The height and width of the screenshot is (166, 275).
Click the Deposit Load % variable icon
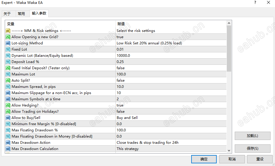[x=8, y=62]
